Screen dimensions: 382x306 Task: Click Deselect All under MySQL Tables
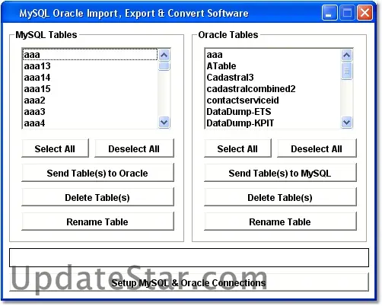click(x=134, y=148)
